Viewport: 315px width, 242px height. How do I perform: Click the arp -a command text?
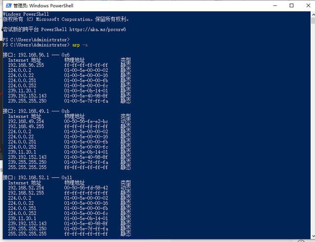pyautogui.click(x=80, y=45)
